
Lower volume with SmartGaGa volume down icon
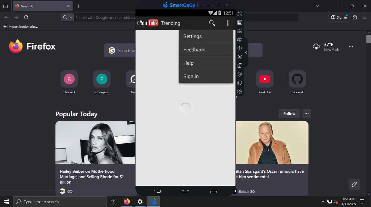click(240, 48)
